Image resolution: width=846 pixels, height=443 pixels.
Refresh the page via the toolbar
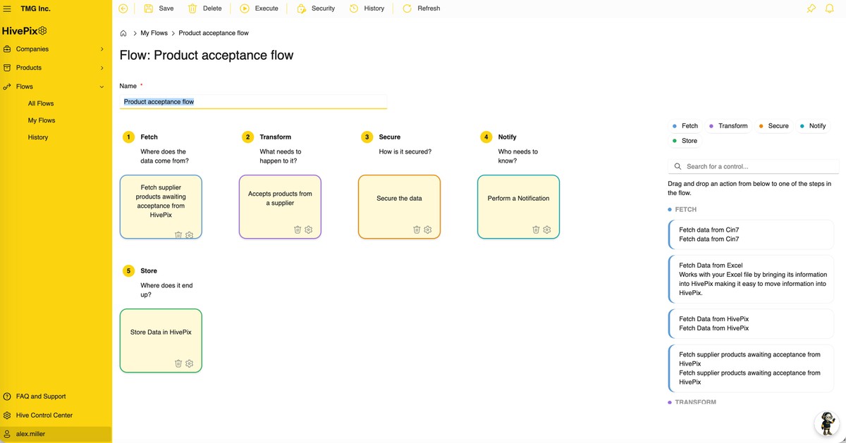[422, 8]
